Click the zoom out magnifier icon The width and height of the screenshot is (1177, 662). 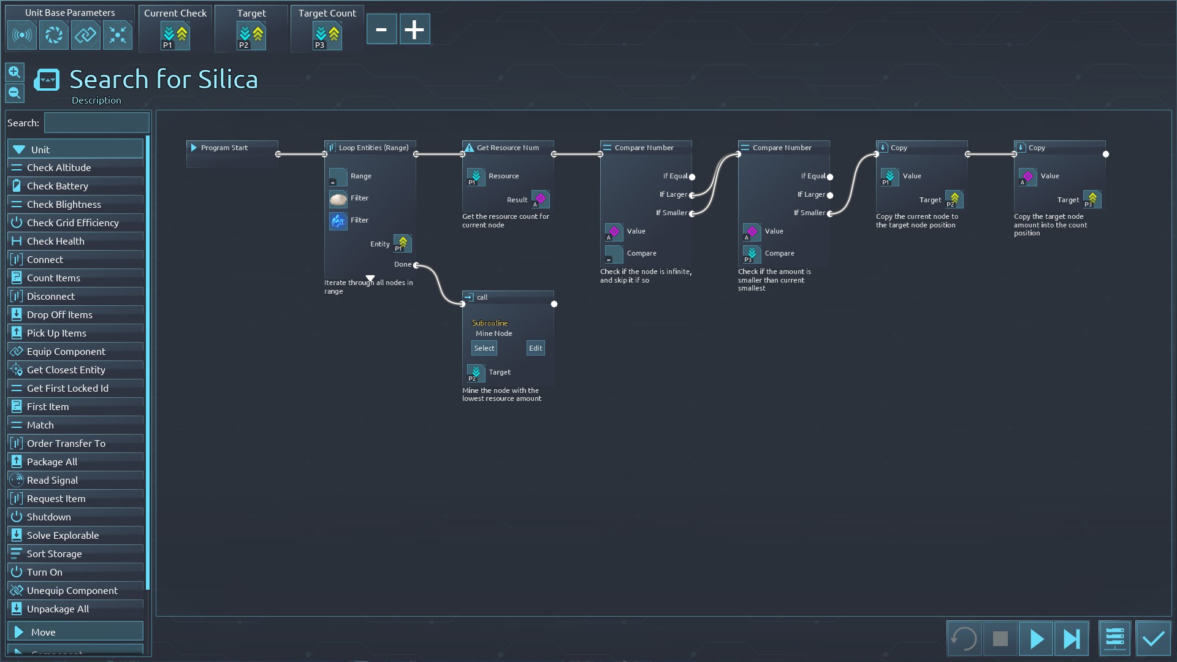click(14, 93)
